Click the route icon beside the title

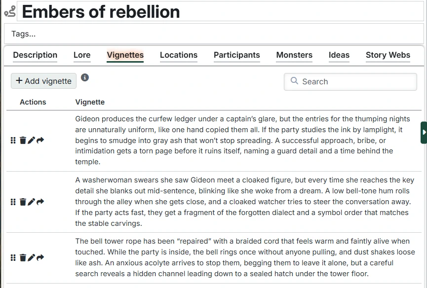[x=10, y=11]
